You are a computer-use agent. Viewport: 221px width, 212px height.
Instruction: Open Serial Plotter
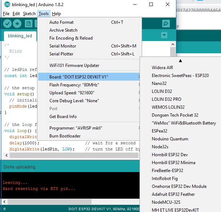pyautogui.click(x=90, y=54)
